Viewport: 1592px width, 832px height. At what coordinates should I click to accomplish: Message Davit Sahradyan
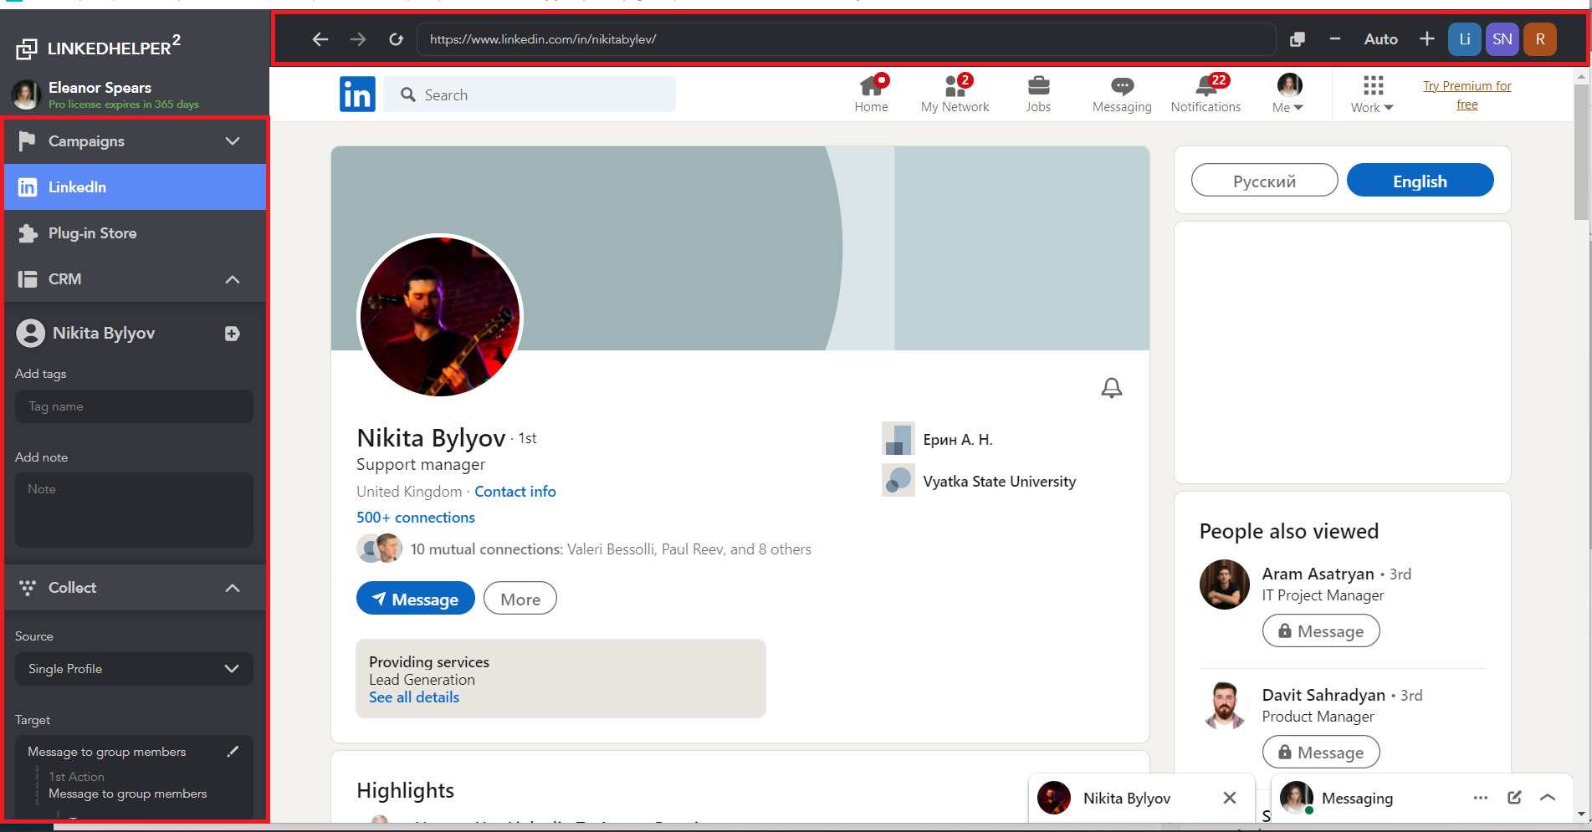pyautogui.click(x=1321, y=752)
